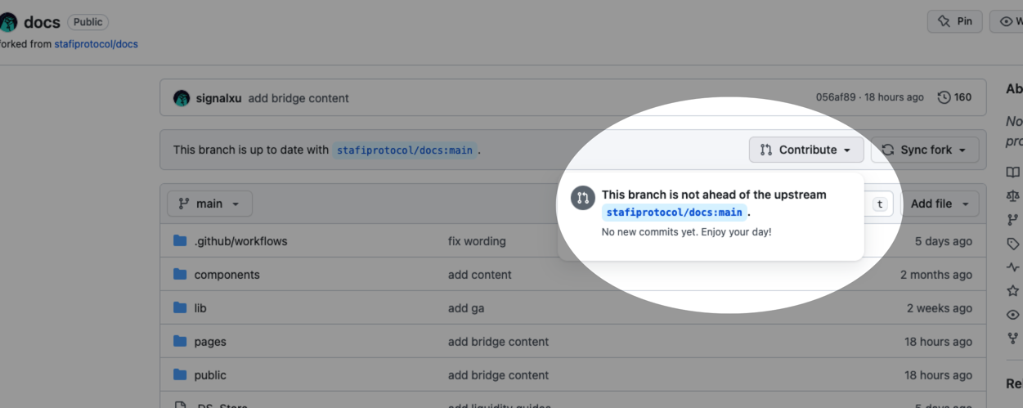Screen dimensions: 1023x408
Task: Open 'fix wording' commit message
Action: point(477,241)
